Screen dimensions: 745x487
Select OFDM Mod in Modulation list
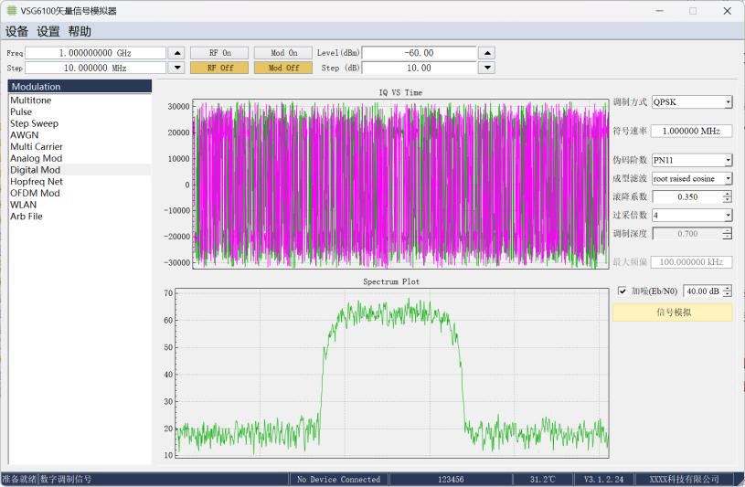coord(80,193)
